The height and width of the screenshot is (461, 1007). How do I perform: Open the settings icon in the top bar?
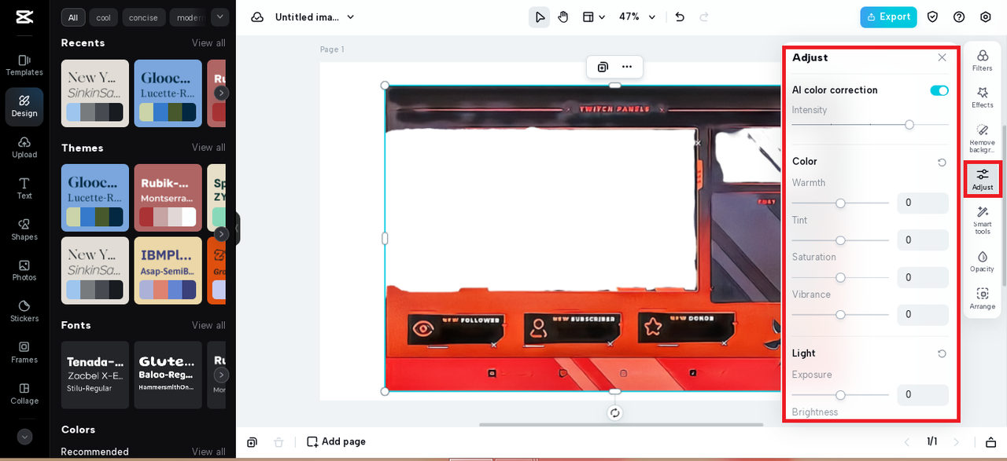(x=986, y=17)
